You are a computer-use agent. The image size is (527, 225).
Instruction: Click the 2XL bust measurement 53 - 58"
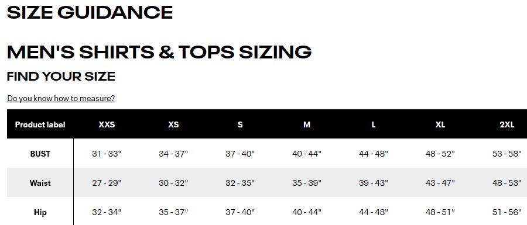[x=507, y=154]
